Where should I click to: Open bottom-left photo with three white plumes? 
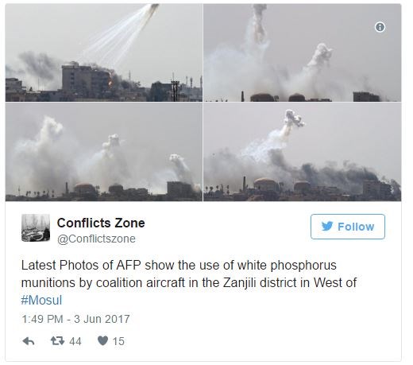click(104, 152)
